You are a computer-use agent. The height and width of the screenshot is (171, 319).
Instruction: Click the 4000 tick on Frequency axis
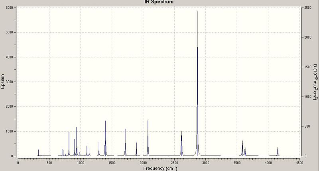point(268,163)
